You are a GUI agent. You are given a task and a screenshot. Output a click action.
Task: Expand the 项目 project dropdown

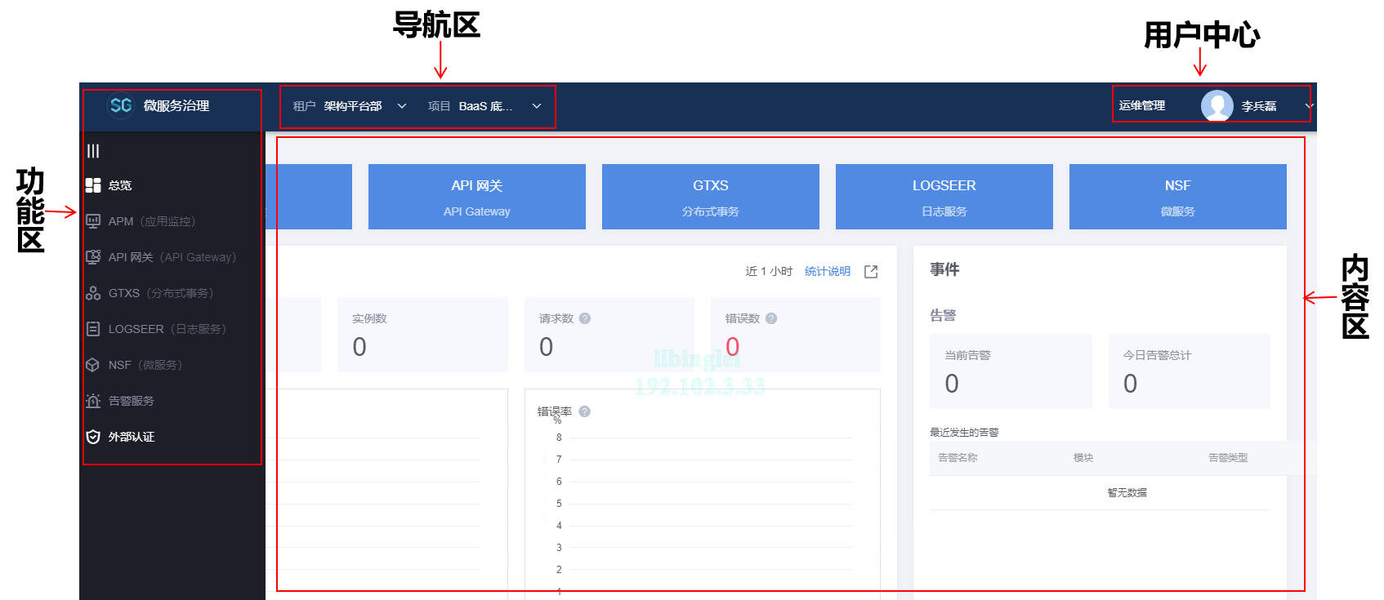pos(536,106)
